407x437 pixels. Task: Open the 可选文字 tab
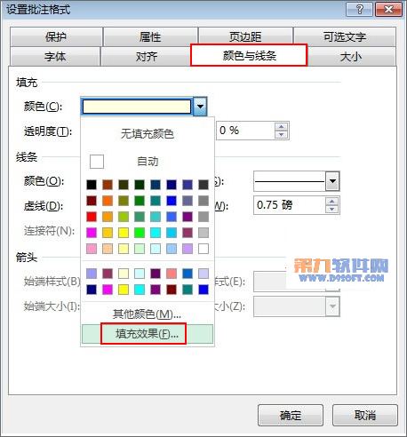(x=345, y=36)
